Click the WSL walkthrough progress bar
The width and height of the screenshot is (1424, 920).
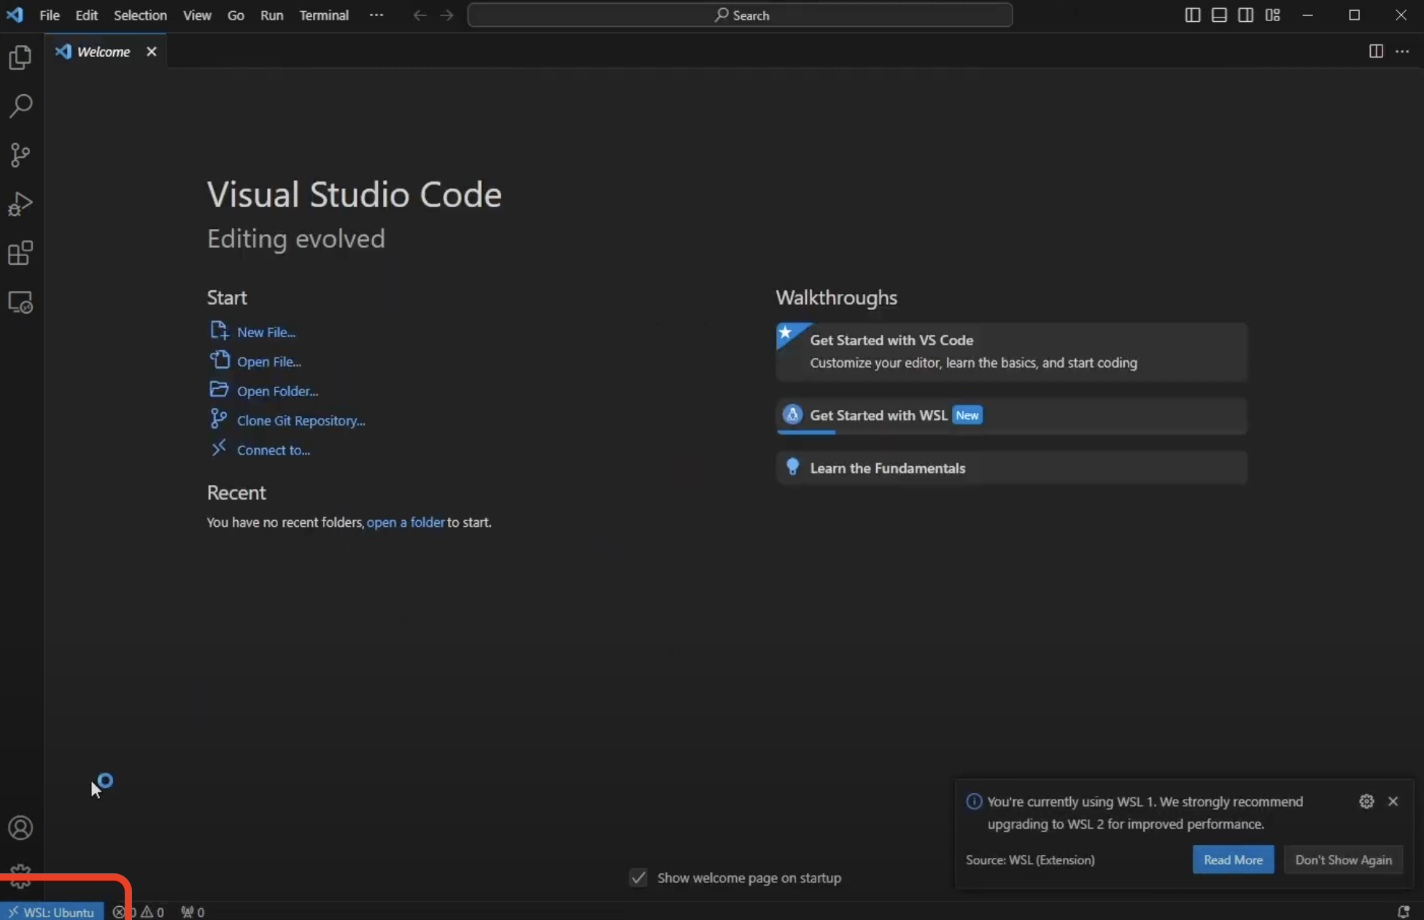(806, 433)
